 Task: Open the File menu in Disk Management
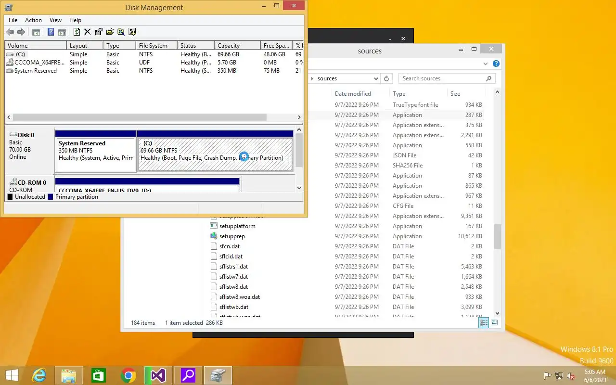click(13, 20)
